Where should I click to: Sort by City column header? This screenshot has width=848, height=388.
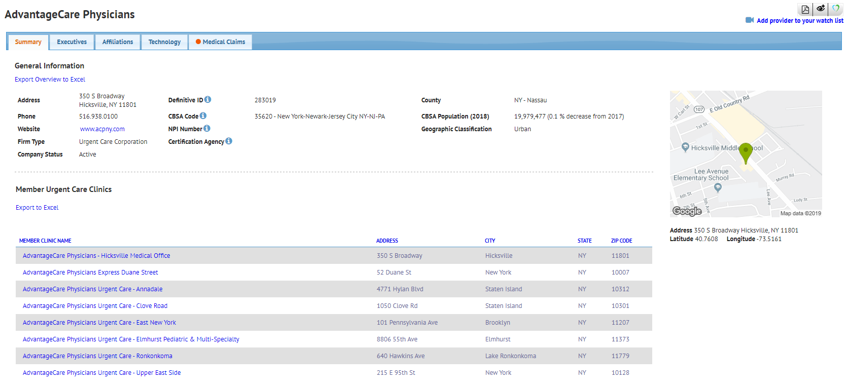490,241
